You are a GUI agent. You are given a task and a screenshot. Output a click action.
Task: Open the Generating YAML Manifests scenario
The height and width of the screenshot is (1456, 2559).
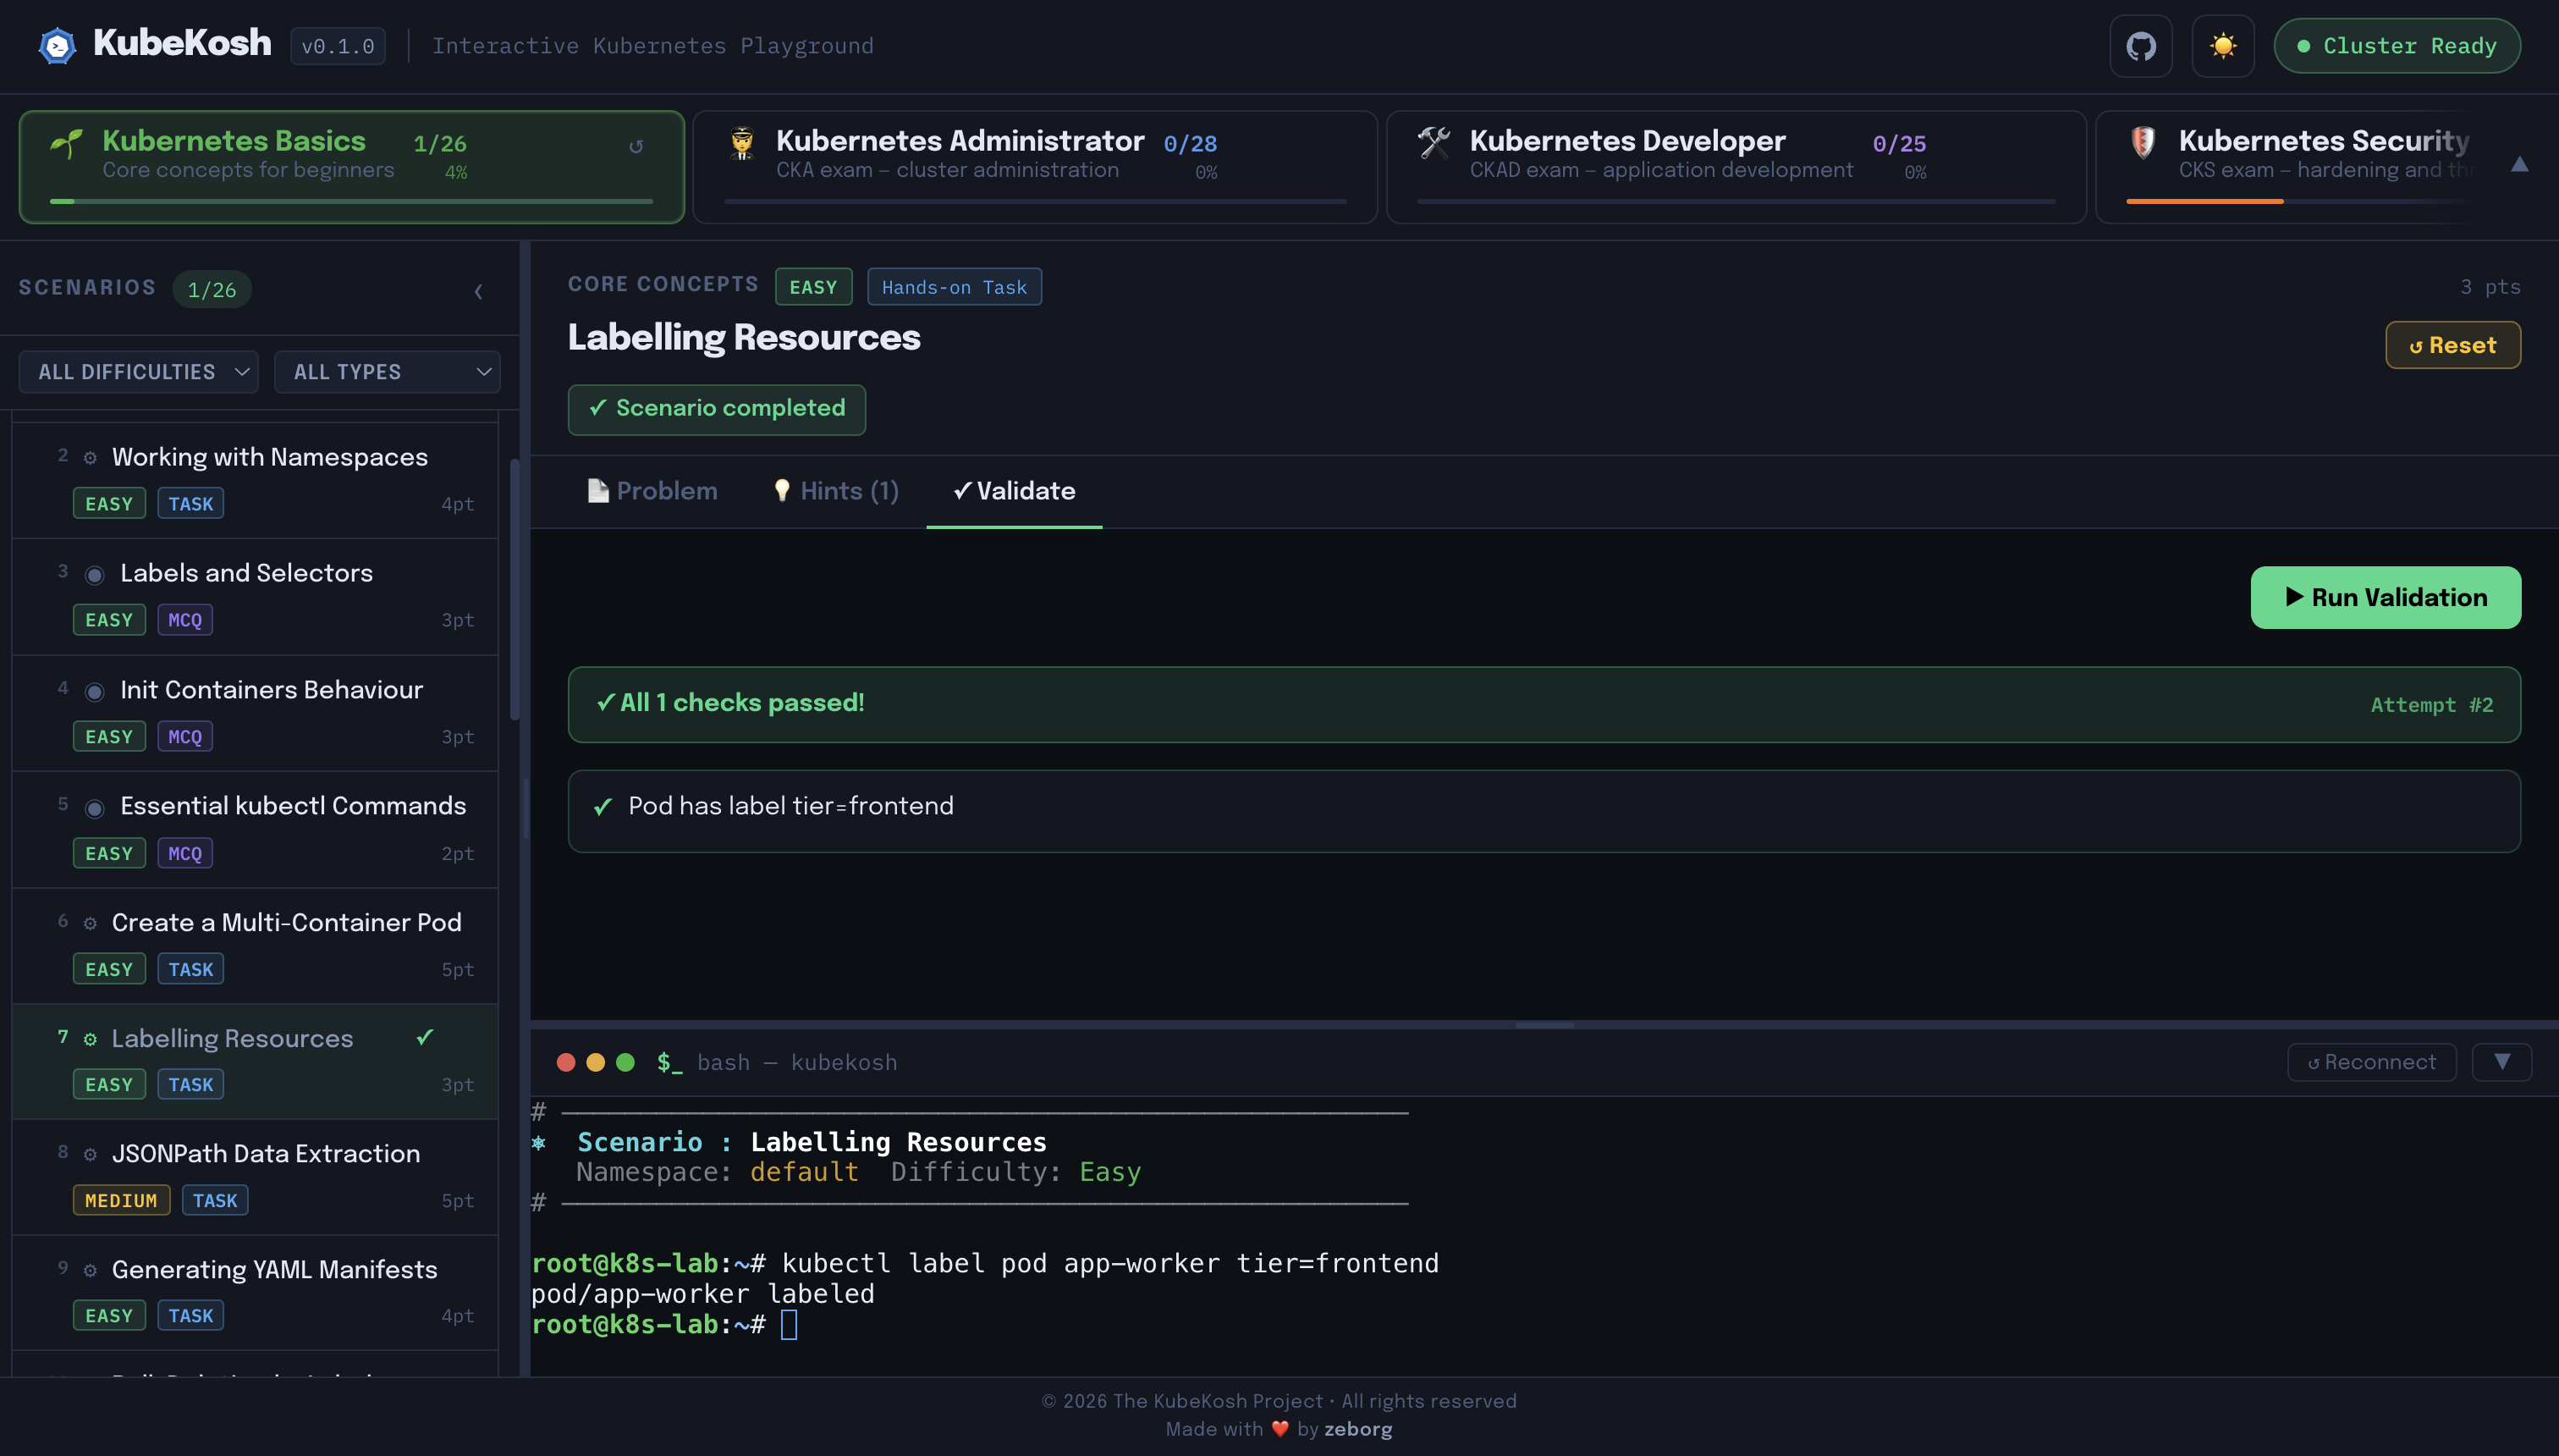255,1293
